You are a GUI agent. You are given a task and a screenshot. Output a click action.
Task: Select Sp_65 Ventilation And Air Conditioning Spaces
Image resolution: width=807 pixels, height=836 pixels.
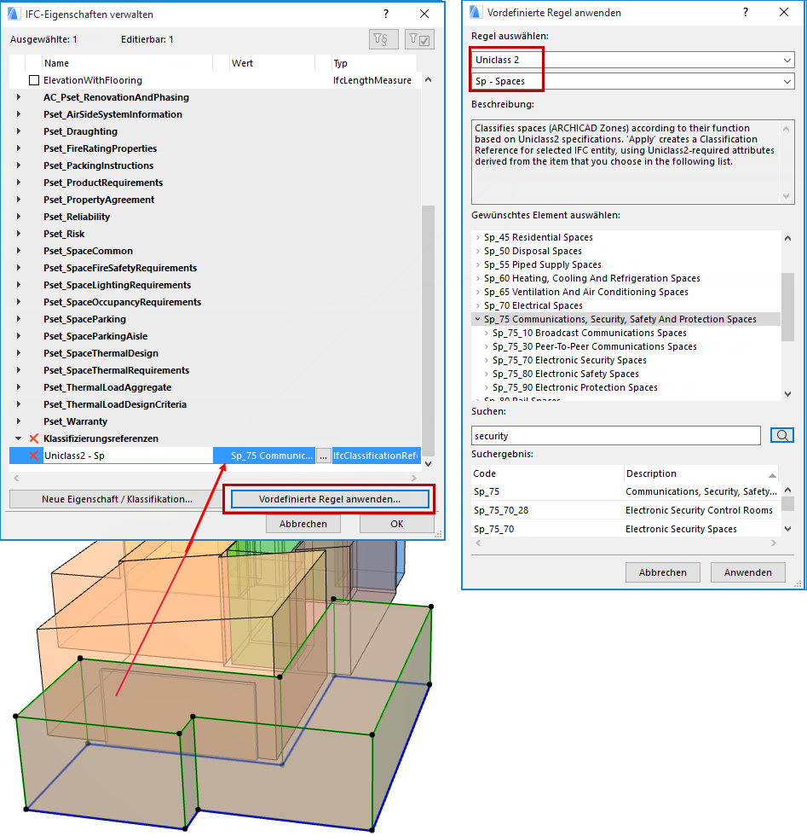pyautogui.click(x=586, y=292)
